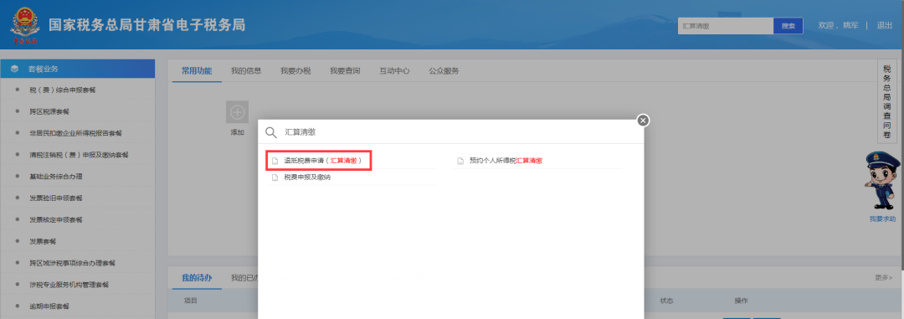Click the tax officer mascot figure
The width and height of the screenshot is (904, 319).
click(x=882, y=181)
